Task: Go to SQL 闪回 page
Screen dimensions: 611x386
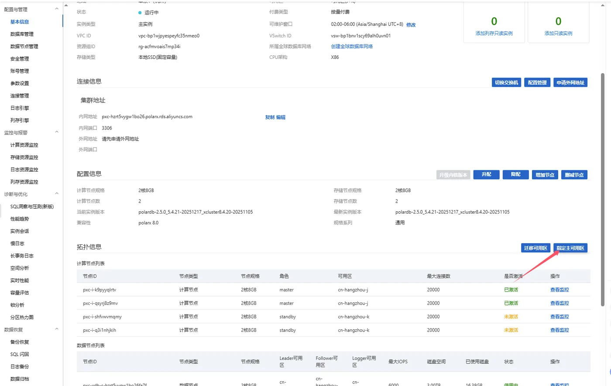Action: 20,354
